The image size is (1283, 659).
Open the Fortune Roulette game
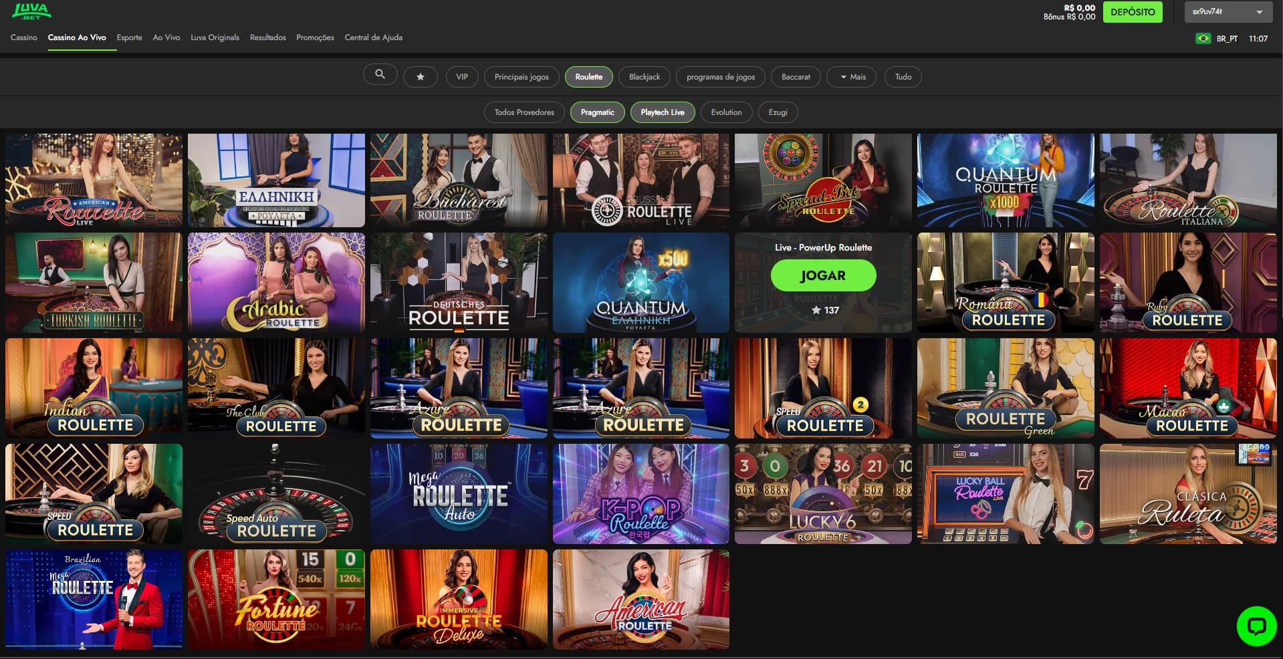coord(276,599)
